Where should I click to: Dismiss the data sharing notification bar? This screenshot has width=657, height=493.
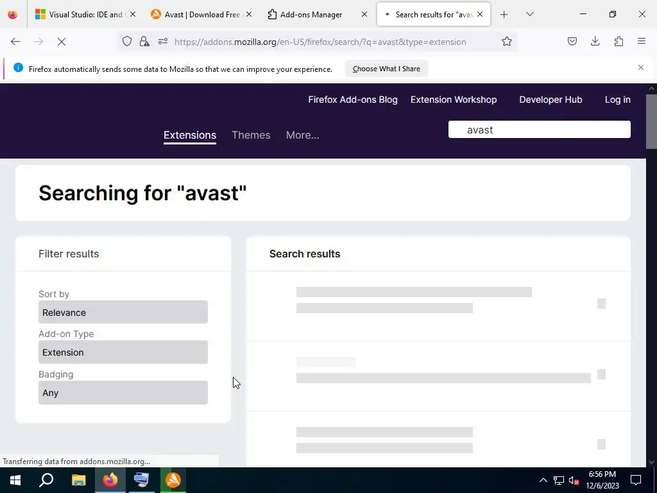pyautogui.click(x=641, y=67)
